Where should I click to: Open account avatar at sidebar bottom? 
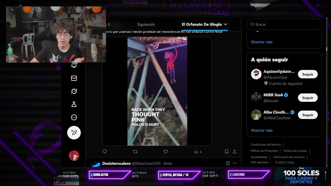tap(74, 156)
